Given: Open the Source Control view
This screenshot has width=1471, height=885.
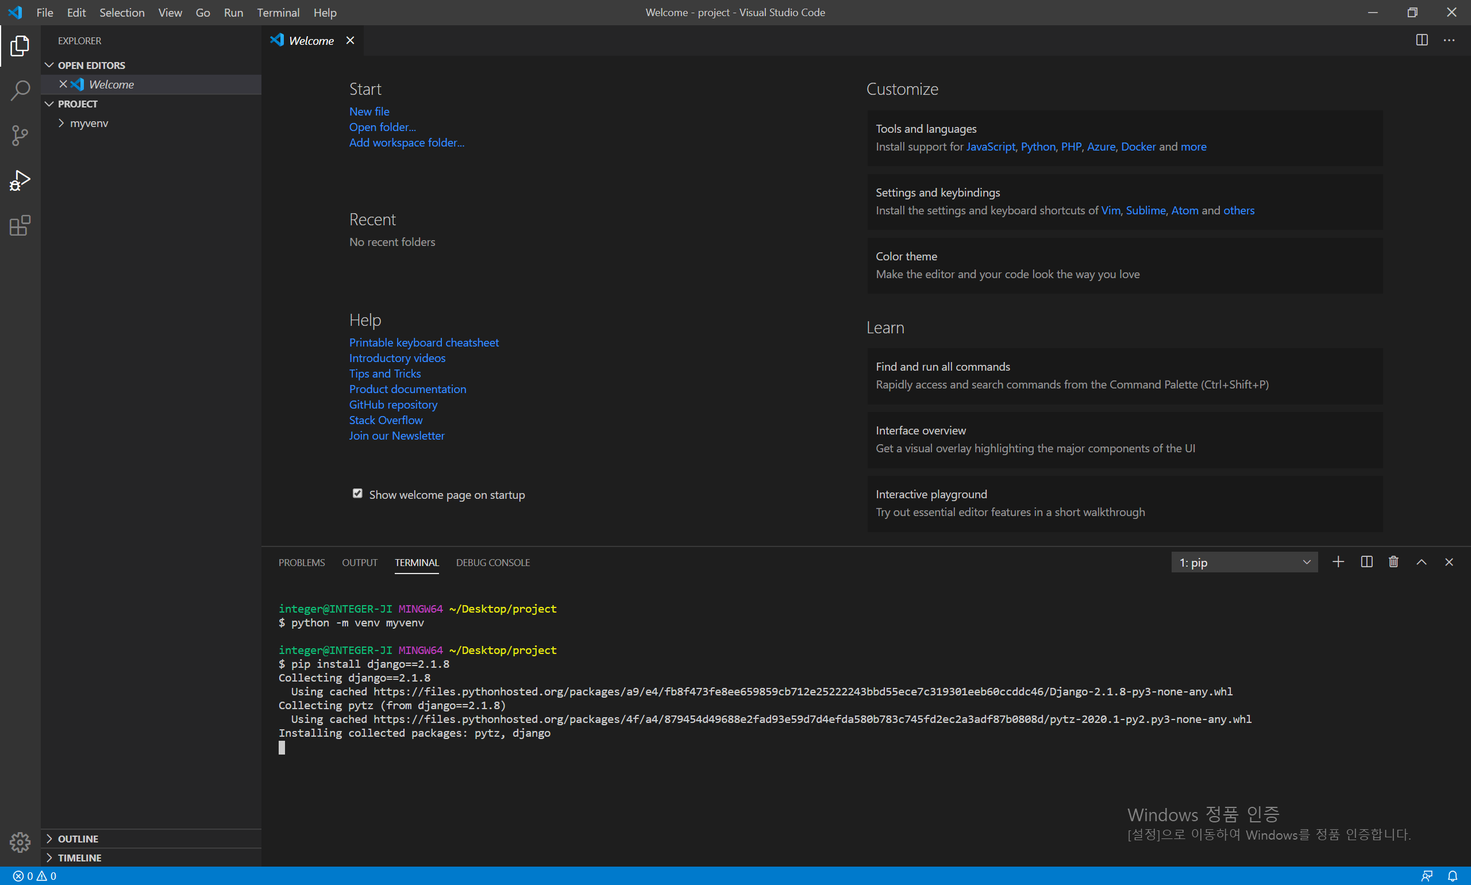Looking at the screenshot, I should (x=20, y=136).
